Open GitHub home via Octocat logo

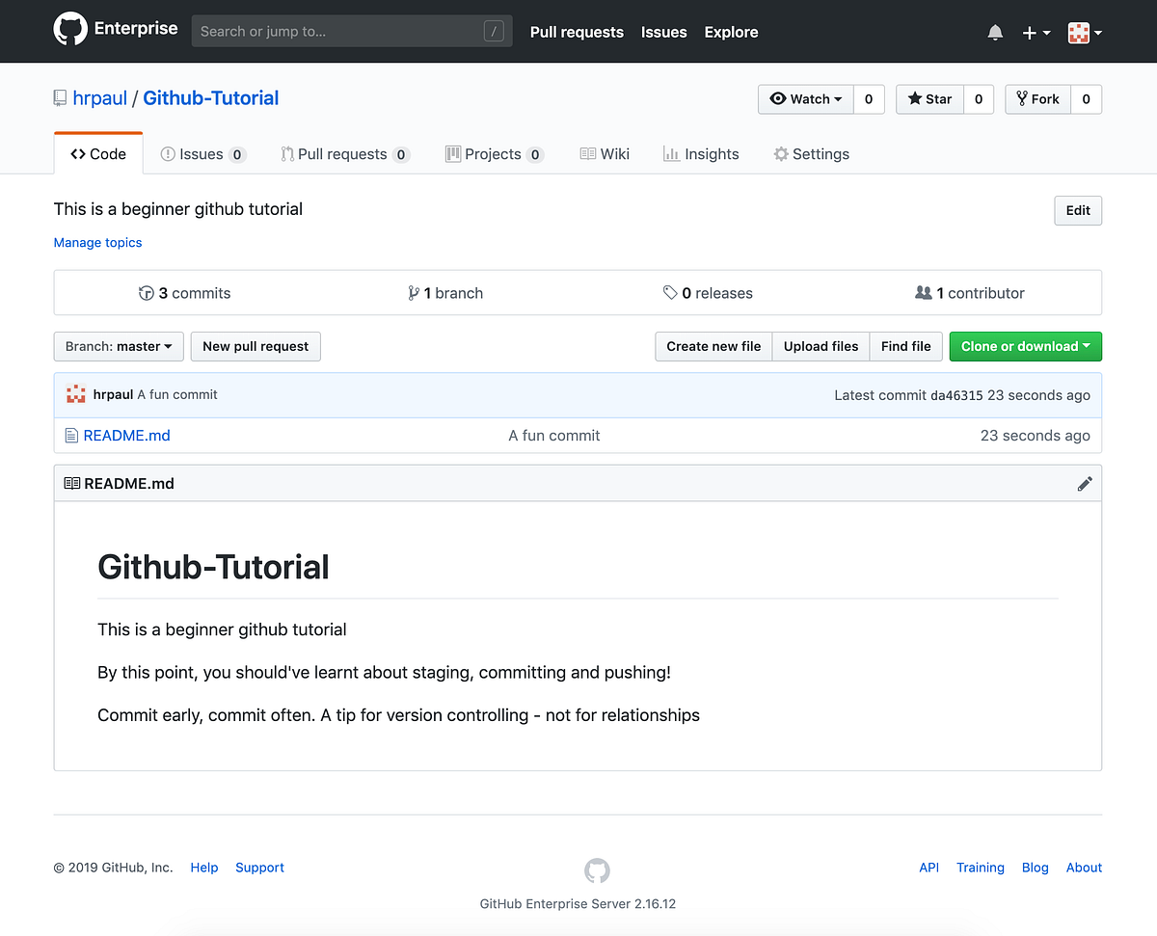point(71,29)
